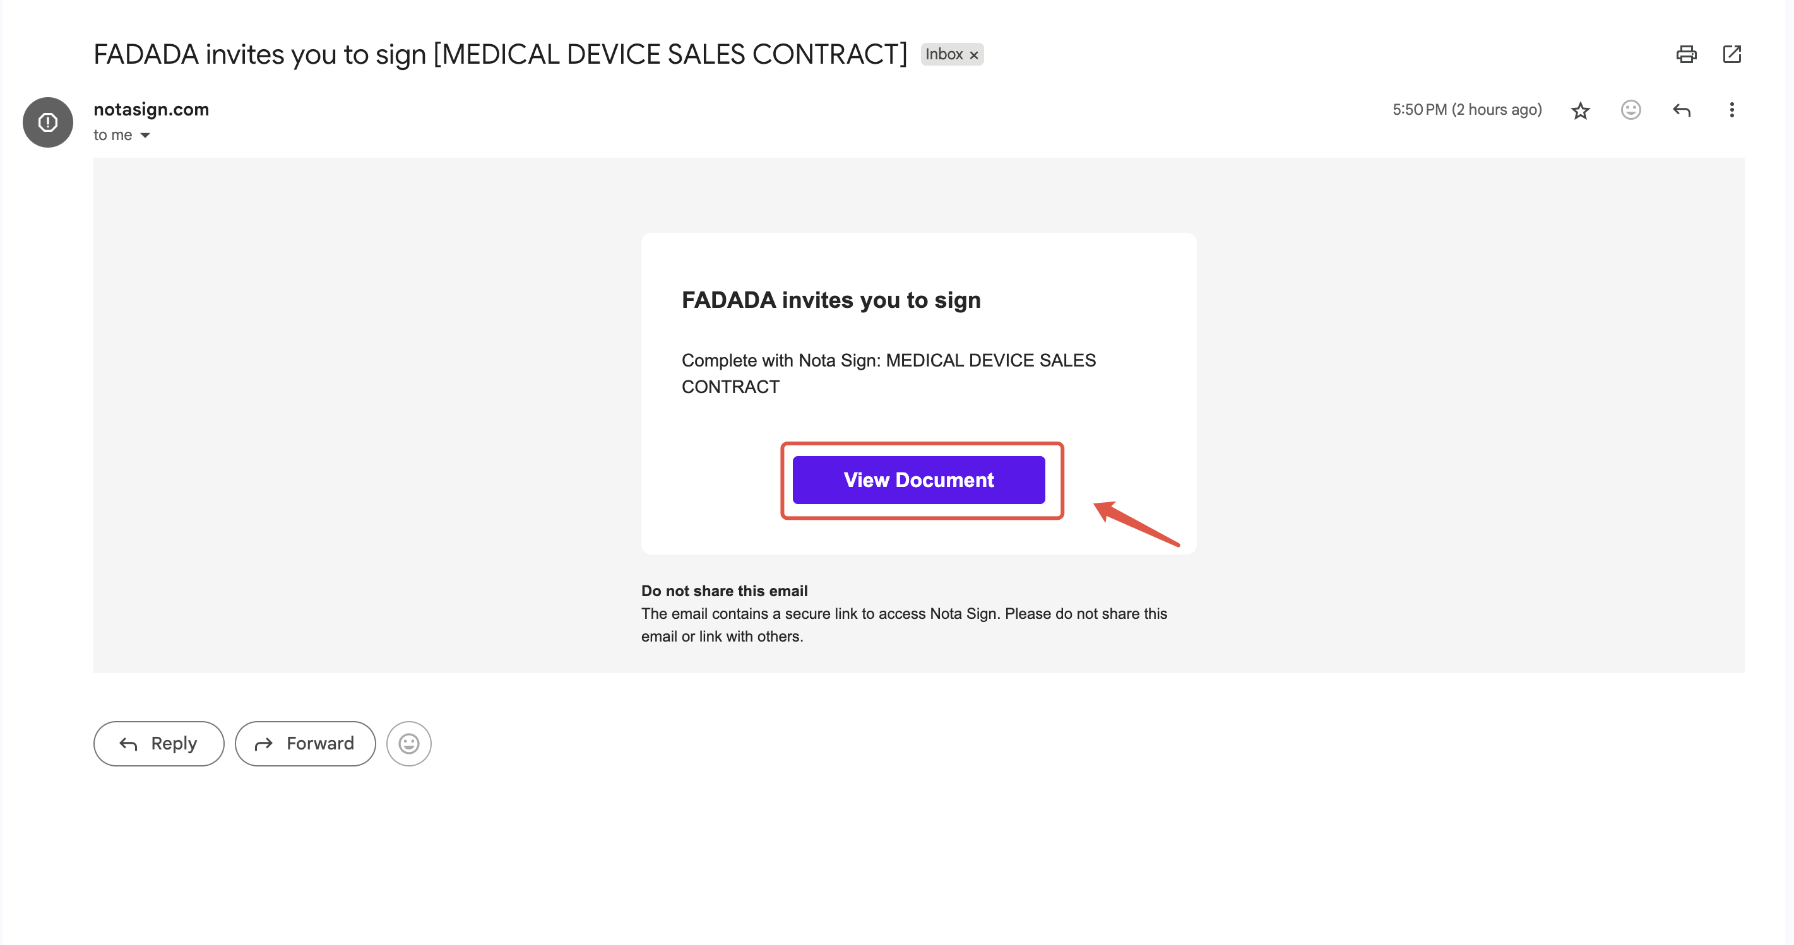Click the reply arrow icon in header
The height and width of the screenshot is (945, 1794).
[1681, 110]
